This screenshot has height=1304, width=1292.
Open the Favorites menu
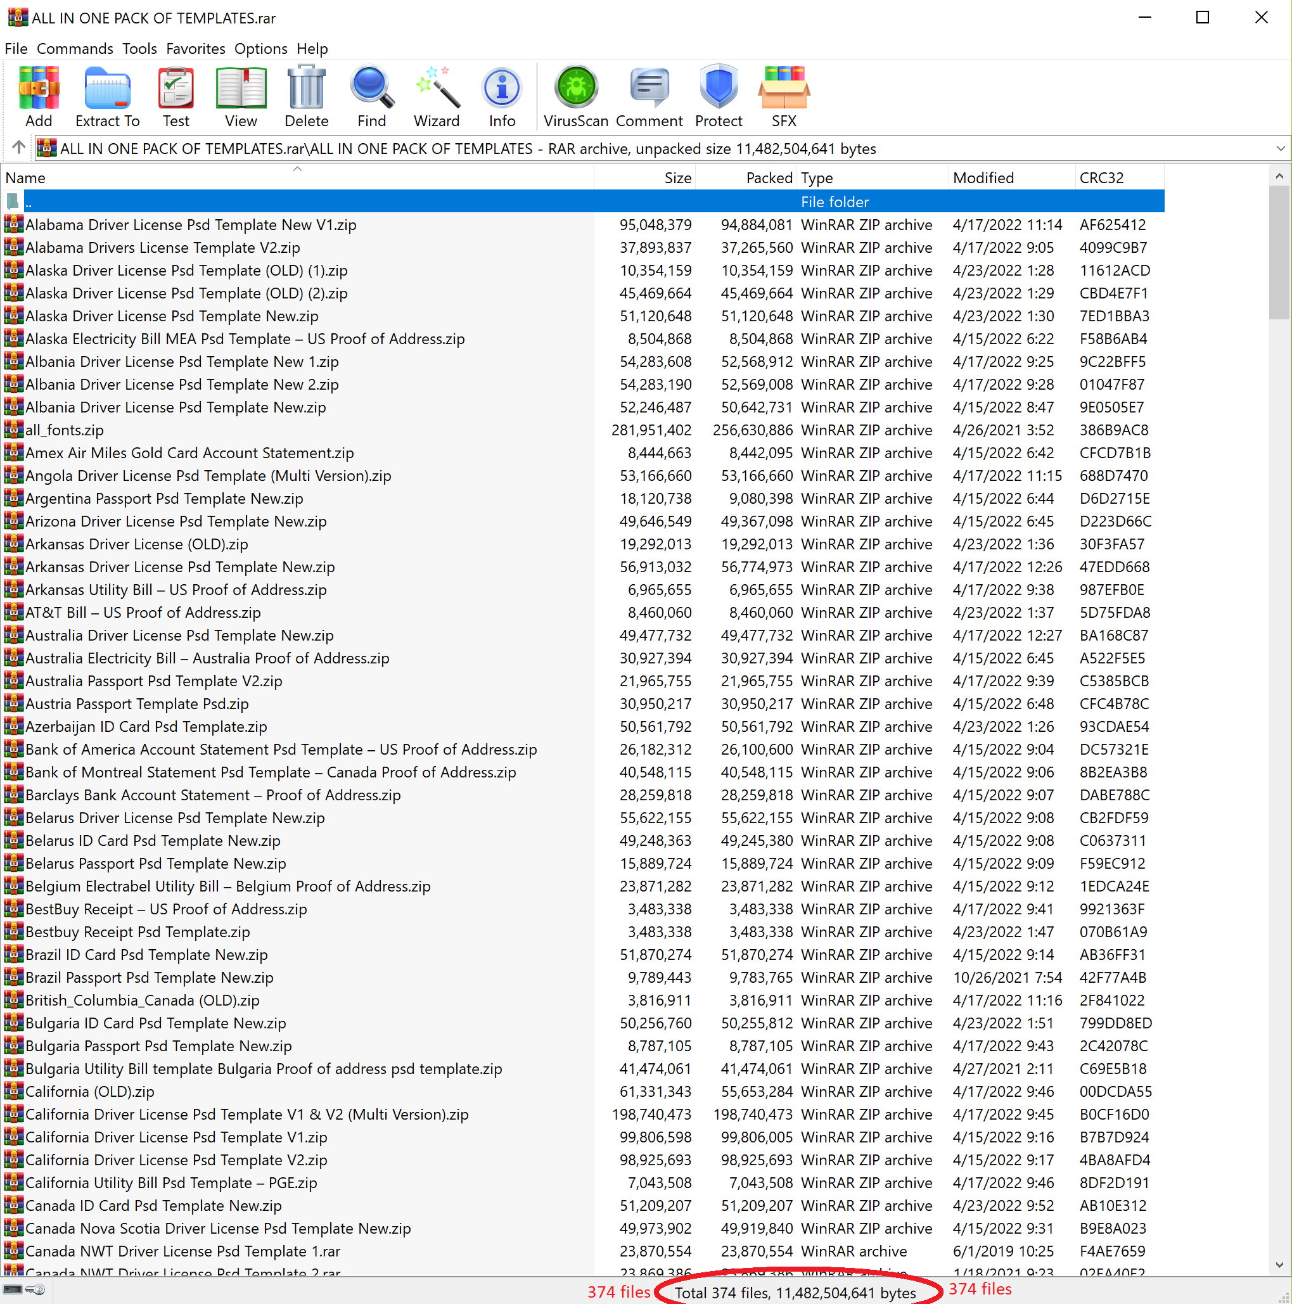195,49
